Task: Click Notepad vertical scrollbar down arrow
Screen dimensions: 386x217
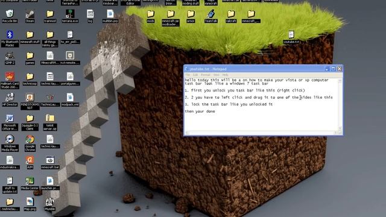Action: pos(340,128)
